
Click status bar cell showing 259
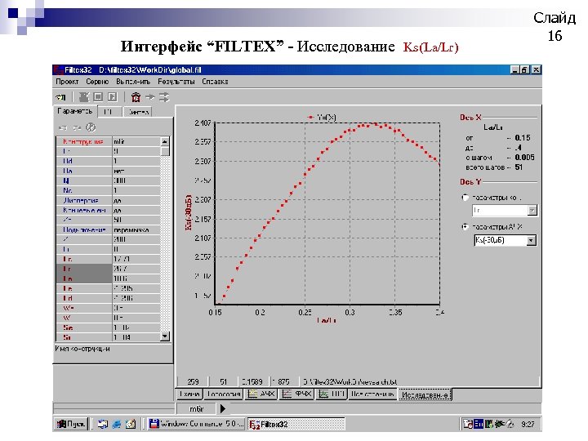point(193,381)
